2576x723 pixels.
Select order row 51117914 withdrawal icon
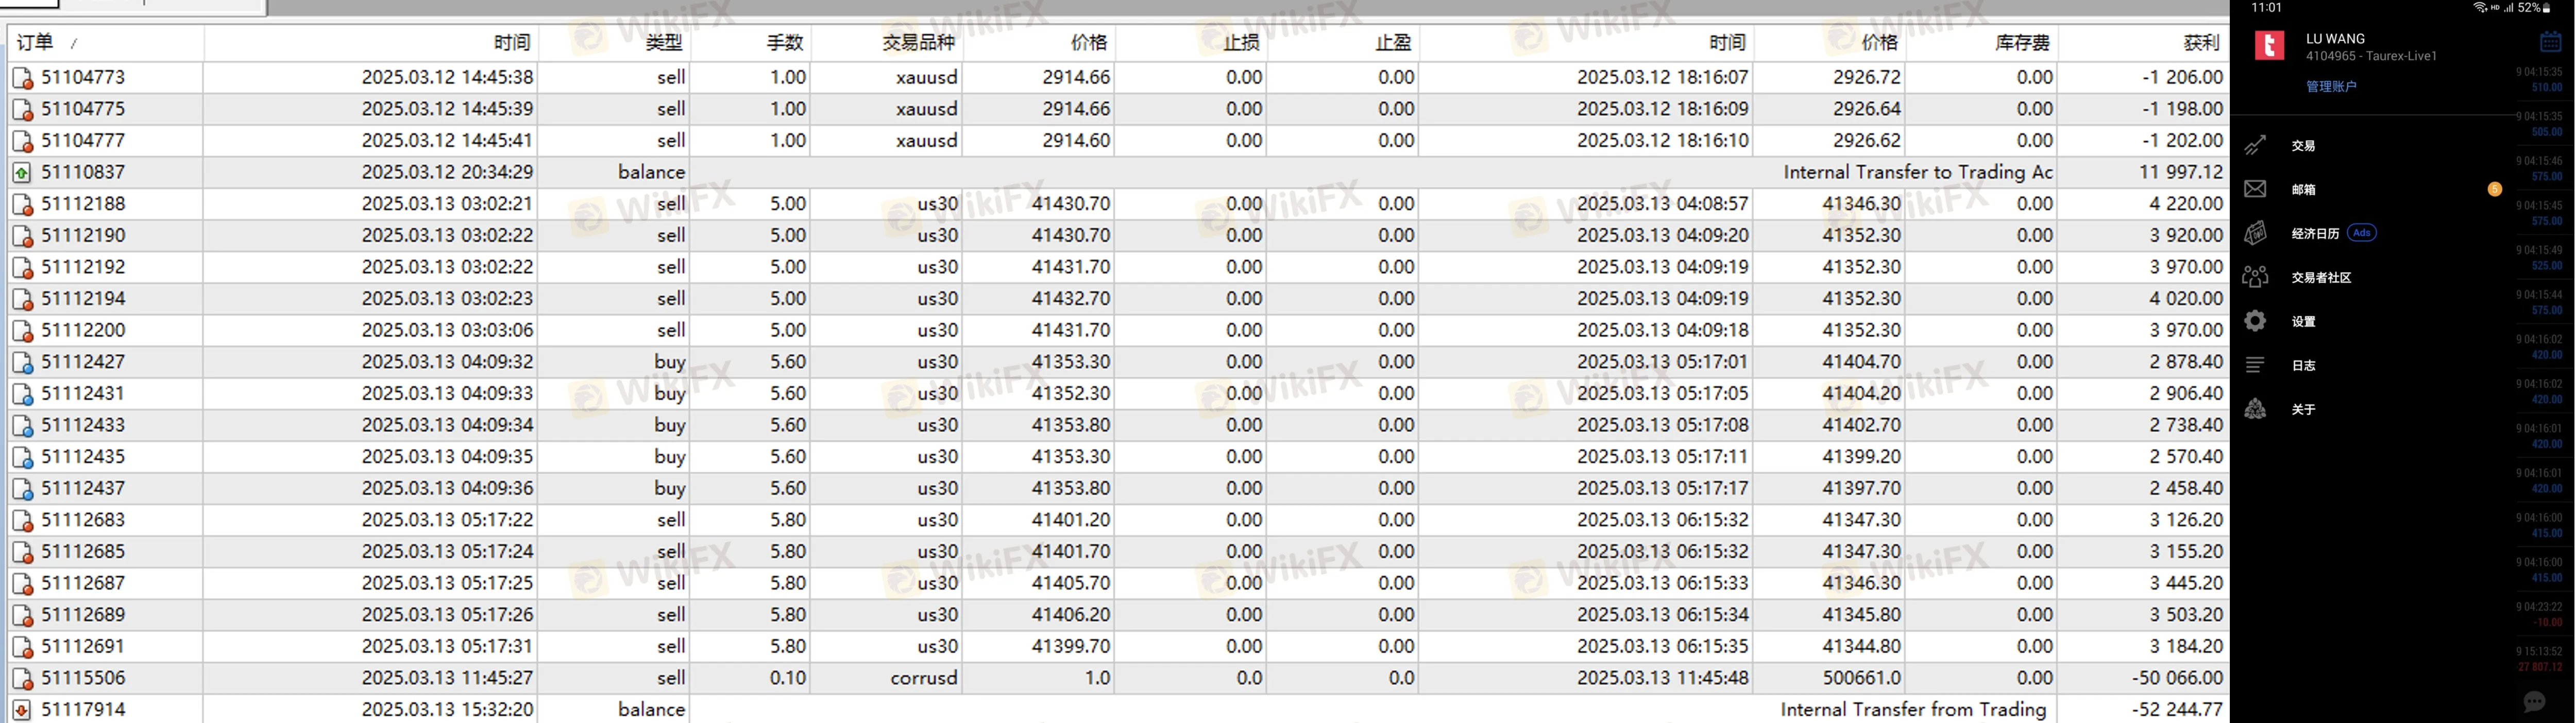[21, 710]
